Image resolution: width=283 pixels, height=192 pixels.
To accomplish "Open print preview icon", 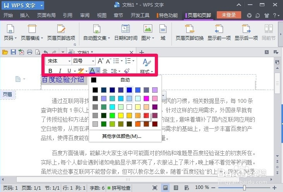I will 38,52.
